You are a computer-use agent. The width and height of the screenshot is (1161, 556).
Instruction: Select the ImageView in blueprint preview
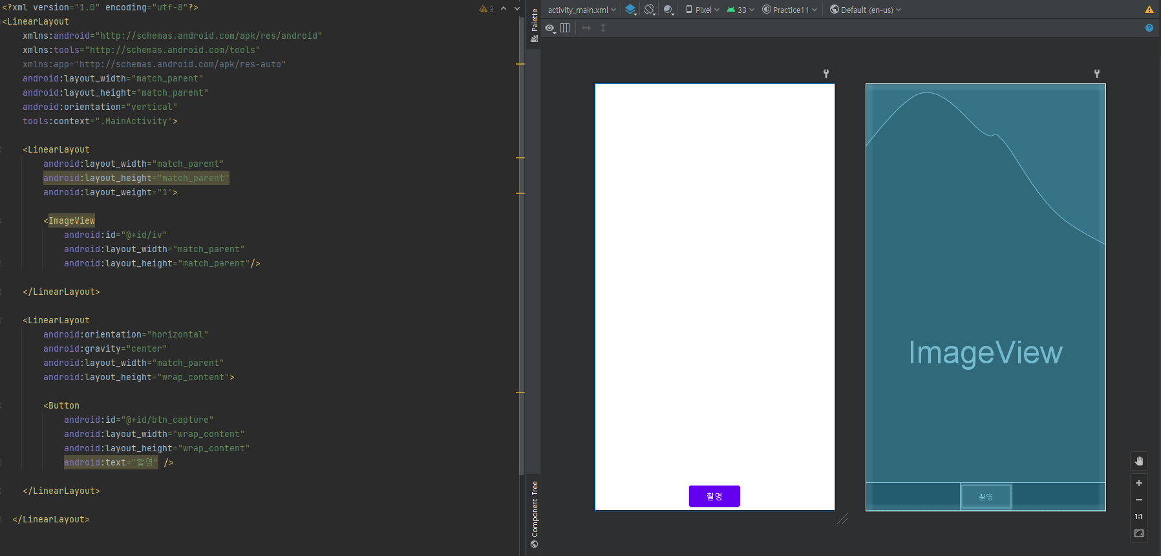coord(986,283)
